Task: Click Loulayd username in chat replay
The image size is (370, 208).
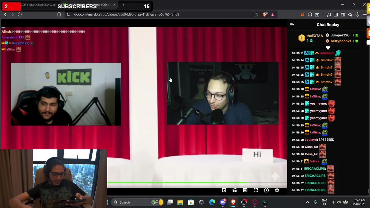Action: tap(311, 140)
